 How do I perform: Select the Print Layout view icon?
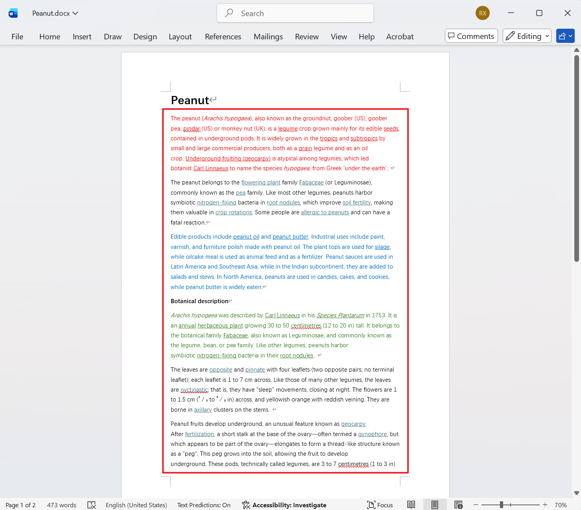(435, 505)
